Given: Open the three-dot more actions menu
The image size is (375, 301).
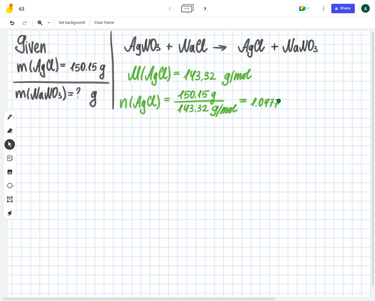Looking at the screenshot, I should pos(323,8).
